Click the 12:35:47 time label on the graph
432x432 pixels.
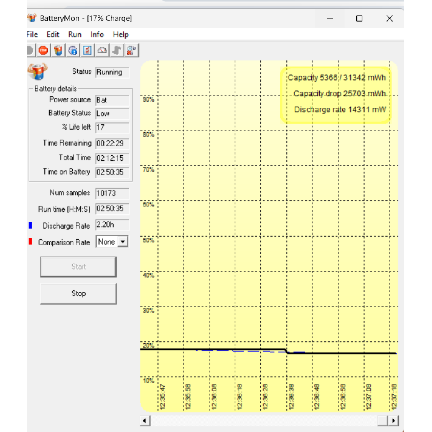click(x=162, y=397)
